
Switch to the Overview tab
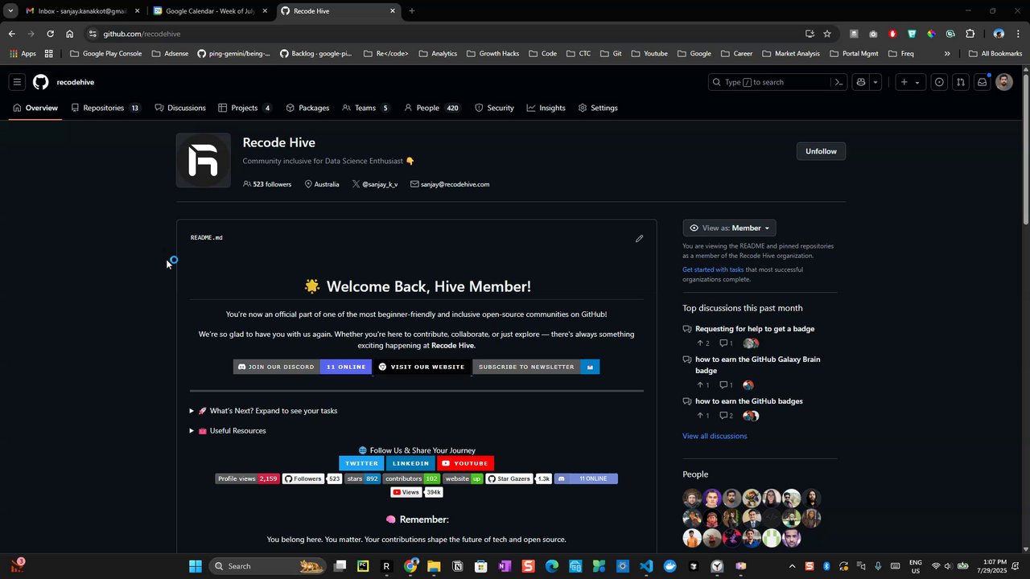tap(35, 108)
